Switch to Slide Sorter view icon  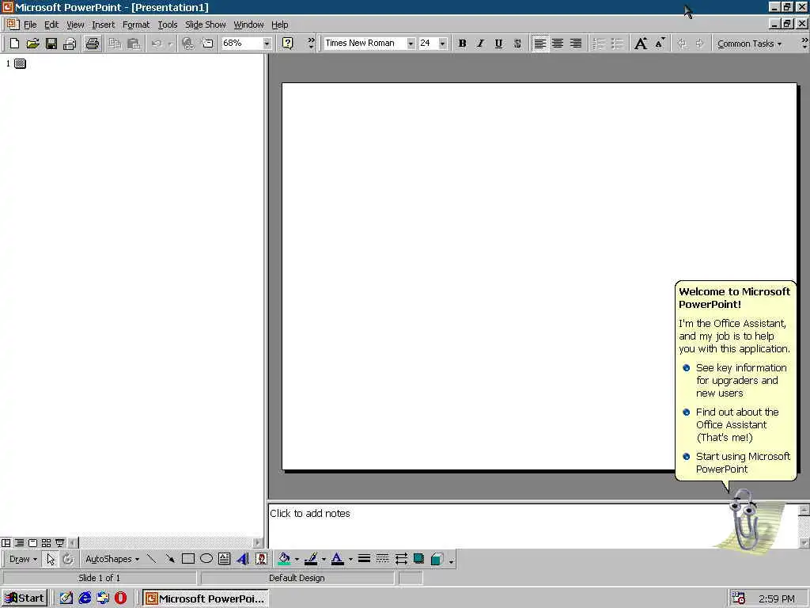(x=46, y=543)
